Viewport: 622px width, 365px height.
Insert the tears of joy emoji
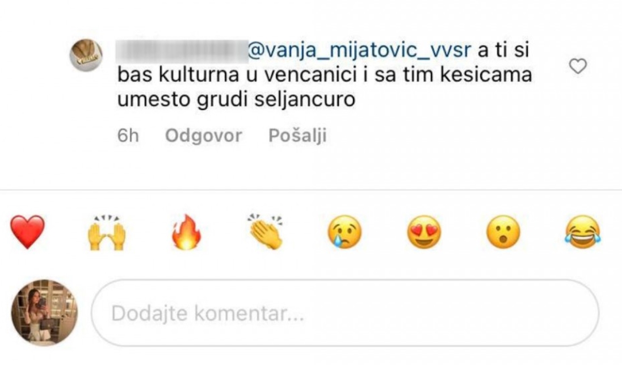click(583, 232)
